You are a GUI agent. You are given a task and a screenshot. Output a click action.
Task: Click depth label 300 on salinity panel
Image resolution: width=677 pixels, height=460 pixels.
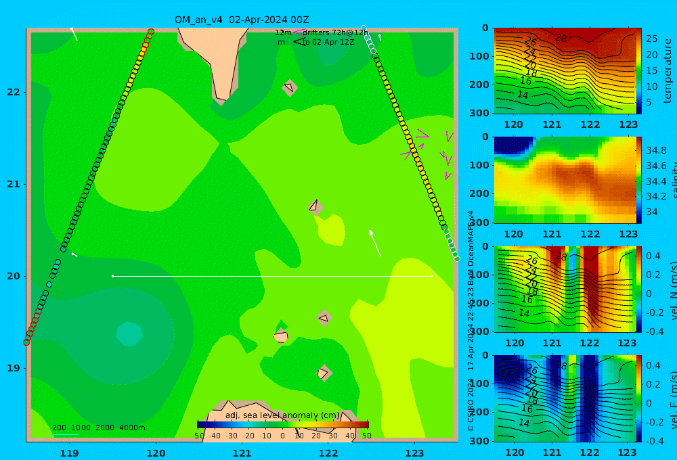click(x=479, y=223)
